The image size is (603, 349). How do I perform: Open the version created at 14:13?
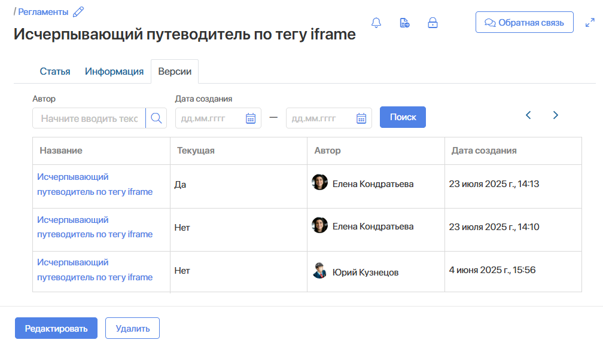click(x=95, y=184)
